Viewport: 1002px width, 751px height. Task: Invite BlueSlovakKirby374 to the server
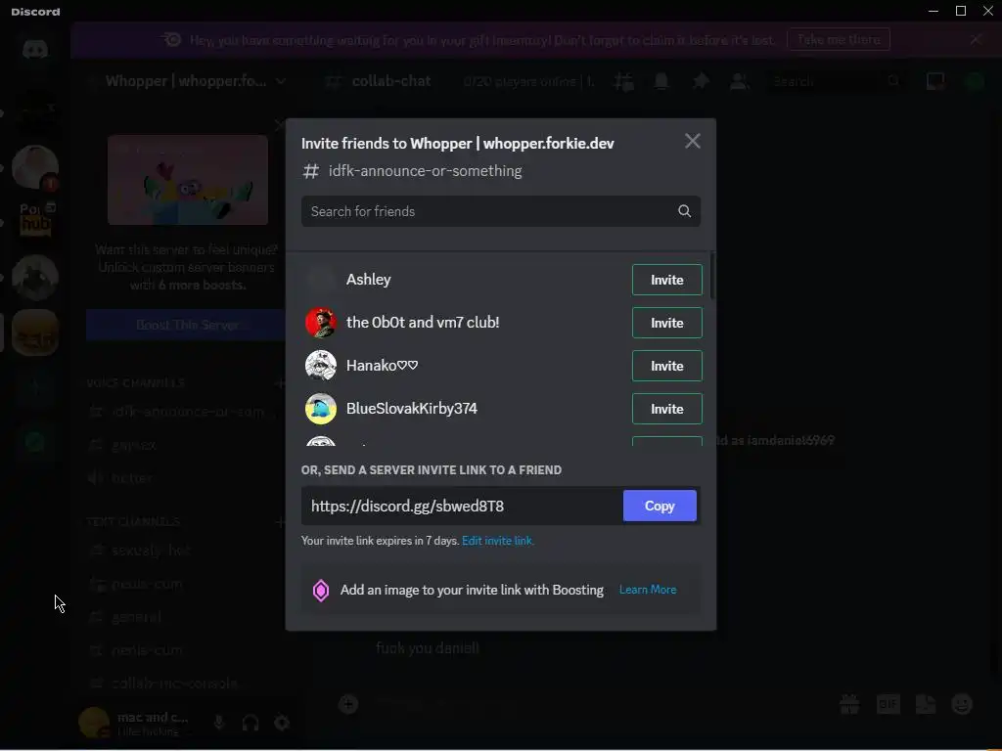click(666, 409)
